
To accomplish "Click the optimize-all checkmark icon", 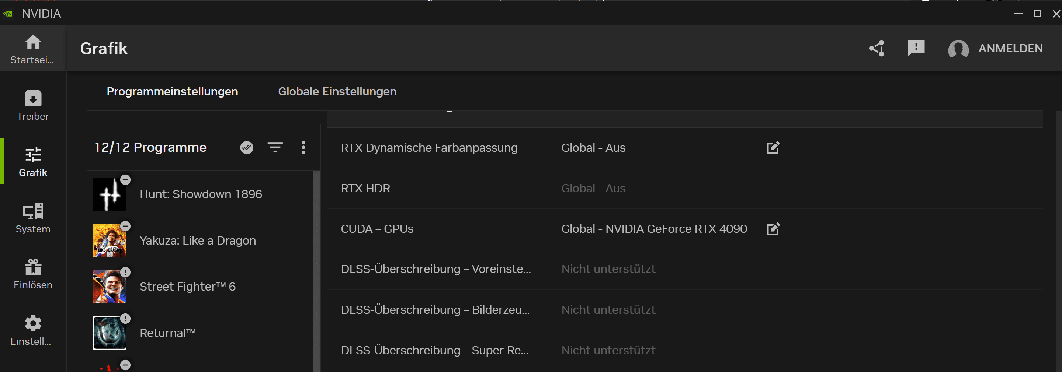I will coord(247,147).
